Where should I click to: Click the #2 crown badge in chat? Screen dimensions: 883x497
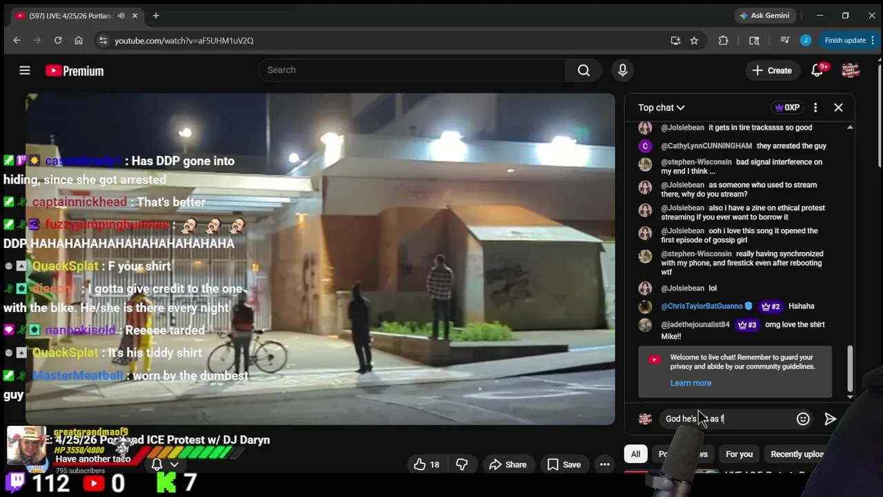770,306
